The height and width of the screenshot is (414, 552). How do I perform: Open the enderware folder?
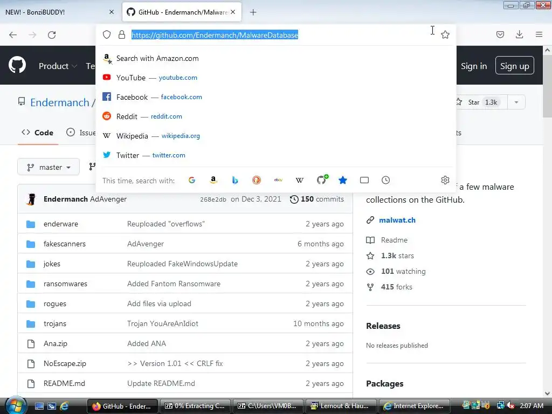coord(61,224)
